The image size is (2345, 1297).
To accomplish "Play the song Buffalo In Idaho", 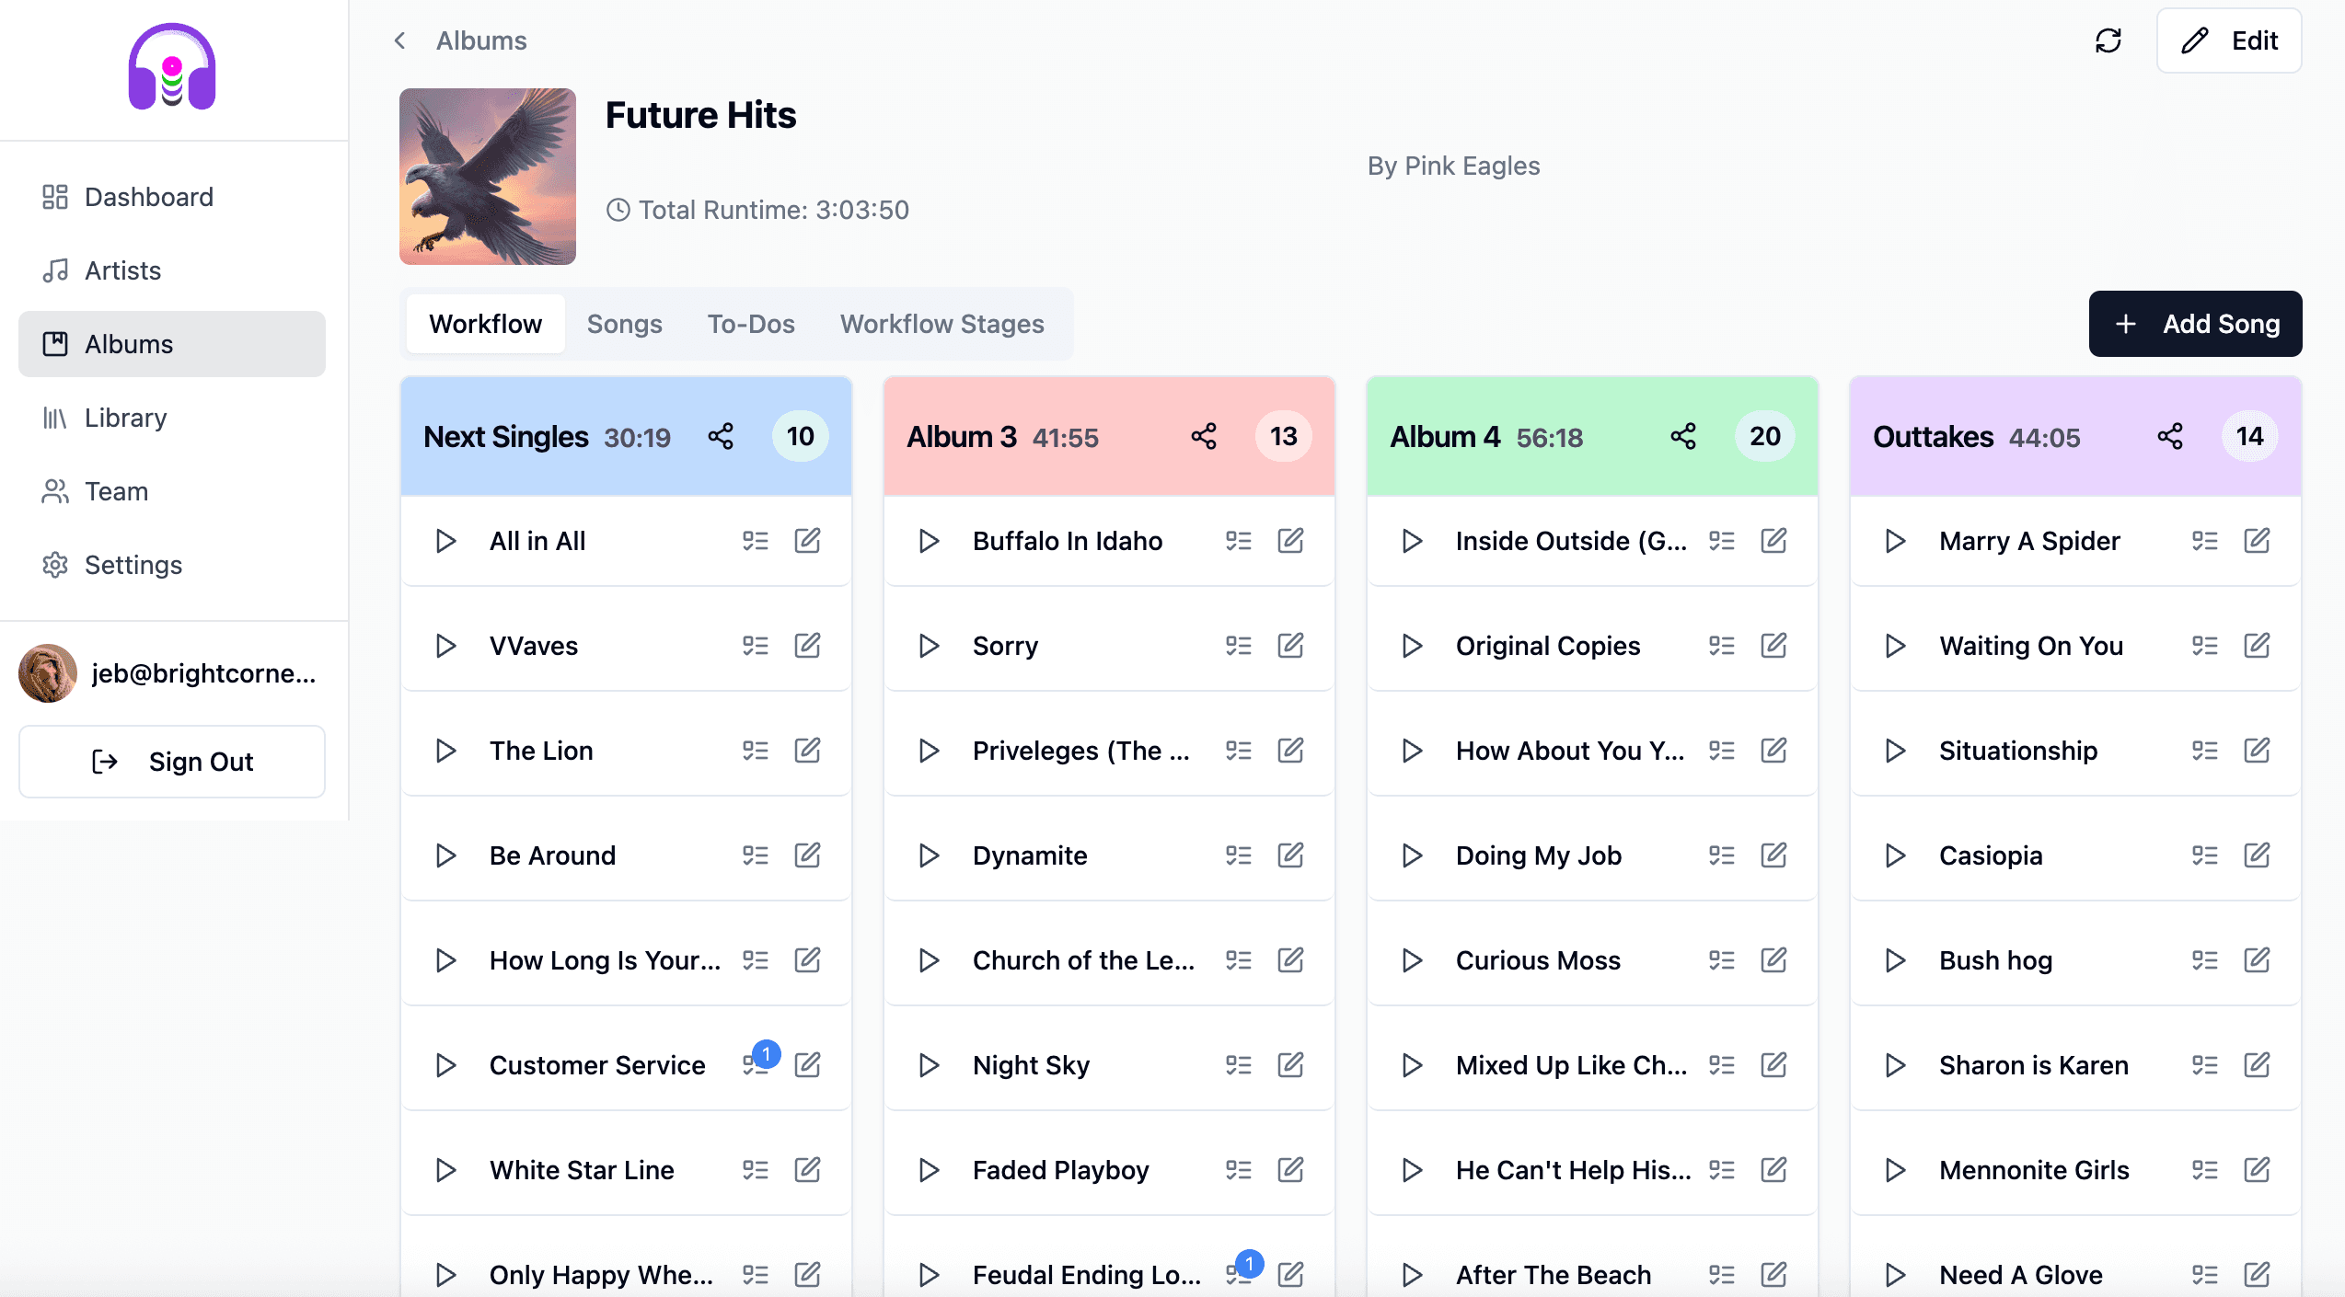I will pos(928,541).
